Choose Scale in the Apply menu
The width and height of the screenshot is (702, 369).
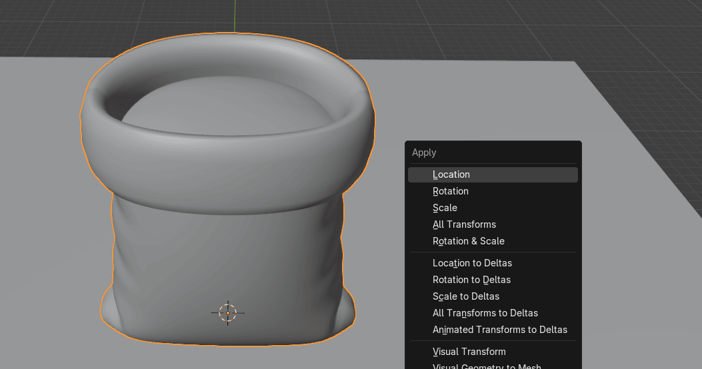click(445, 208)
